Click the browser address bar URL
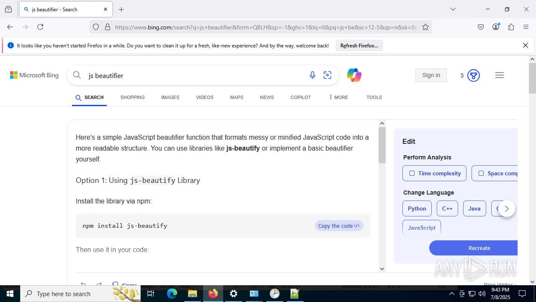Viewport: 536px width, 302px height. [x=266, y=27]
